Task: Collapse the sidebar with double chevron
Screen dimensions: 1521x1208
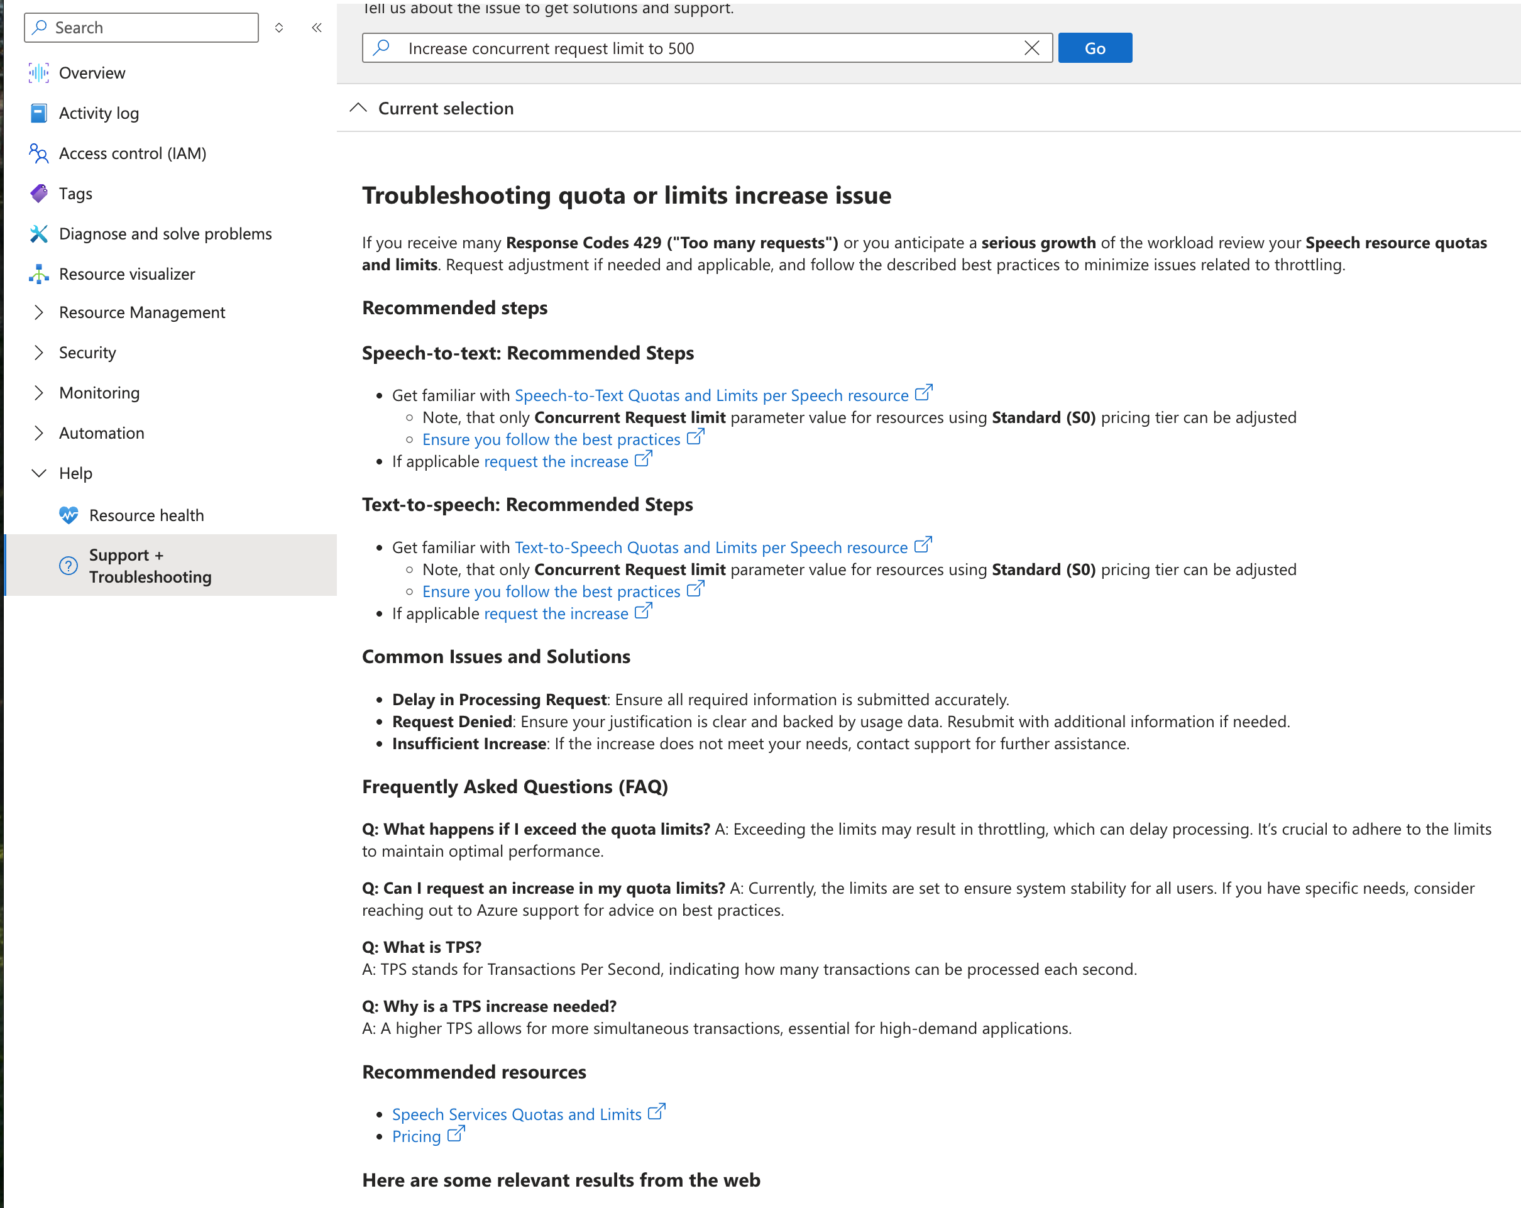Action: [317, 28]
